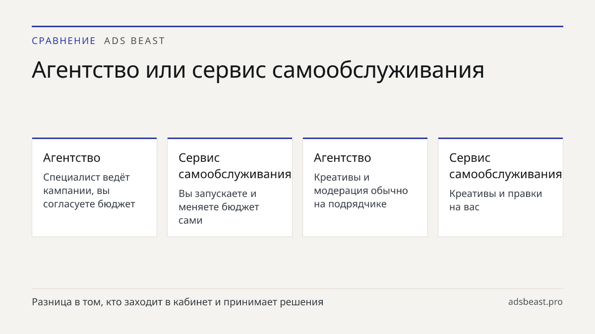This screenshot has width=595, height=334.
Task: Click the text 'Креативы и правки на вас'
Action: click(x=496, y=200)
